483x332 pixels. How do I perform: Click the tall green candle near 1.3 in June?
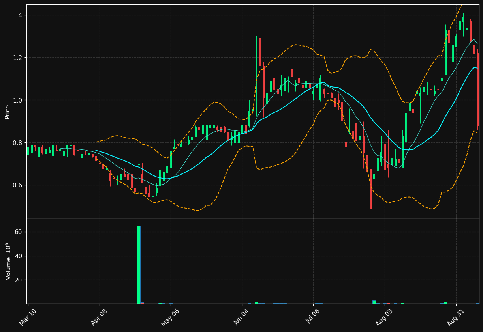[256, 65]
